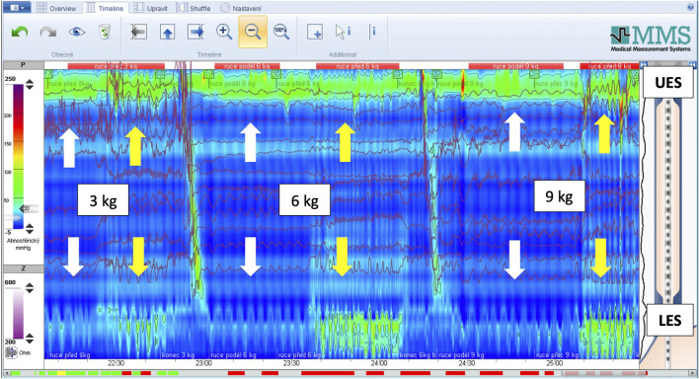Jump to timeline end with right arrow icon

tap(195, 33)
